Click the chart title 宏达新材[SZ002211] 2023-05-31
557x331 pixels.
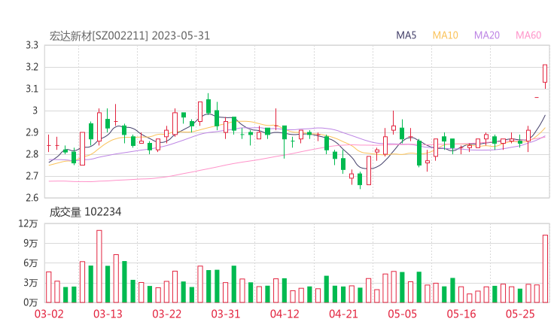point(129,36)
